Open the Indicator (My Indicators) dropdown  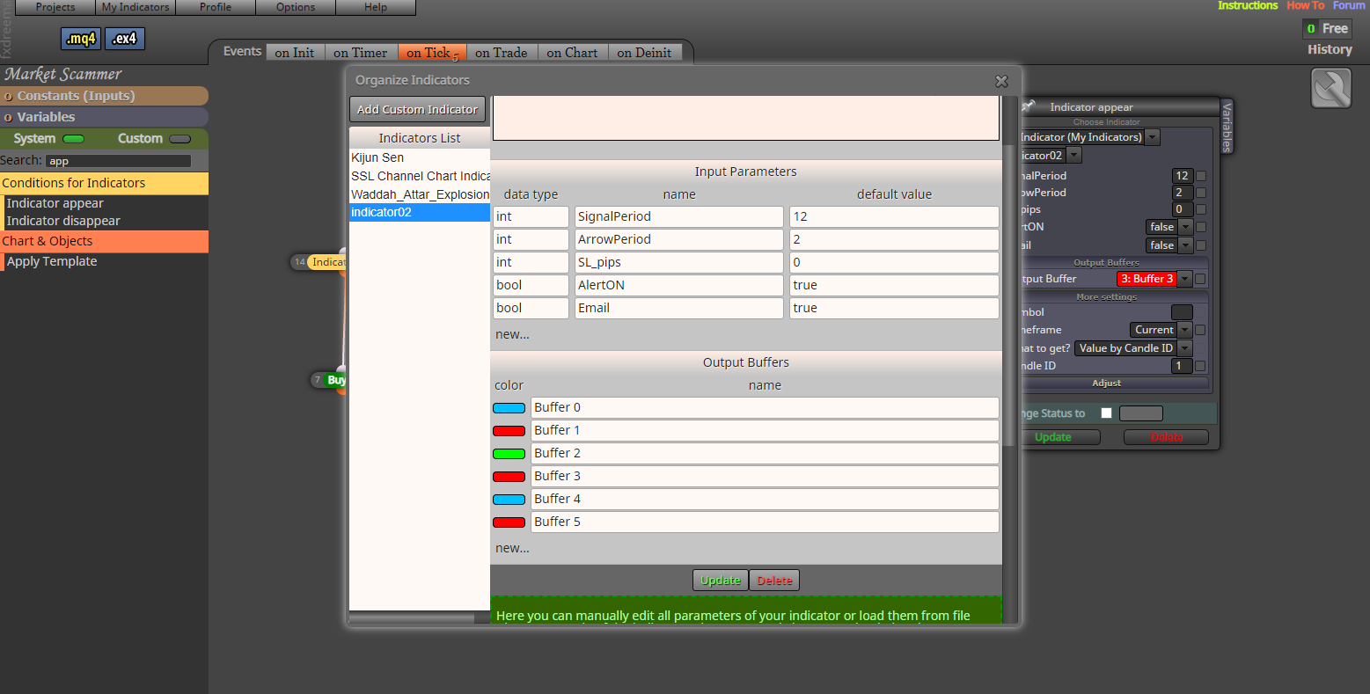(x=1153, y=137)
